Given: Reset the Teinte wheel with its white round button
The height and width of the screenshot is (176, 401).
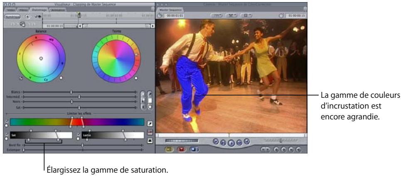Looking at the screenshot, I should click(x=136, y=78).
